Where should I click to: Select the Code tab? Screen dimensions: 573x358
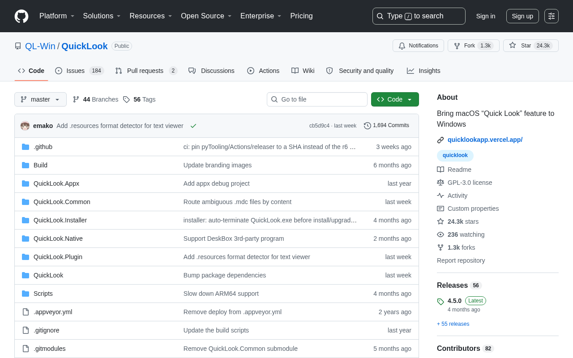(31, 71)
